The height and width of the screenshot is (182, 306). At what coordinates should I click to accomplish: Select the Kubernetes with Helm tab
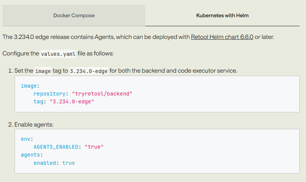(x=222, y=15)
